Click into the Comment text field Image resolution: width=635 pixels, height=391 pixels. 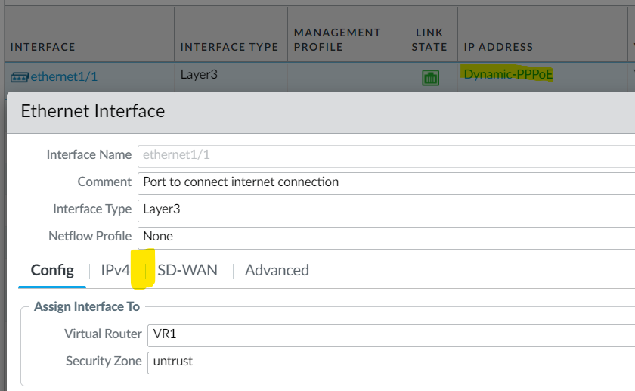pos(386,182)
